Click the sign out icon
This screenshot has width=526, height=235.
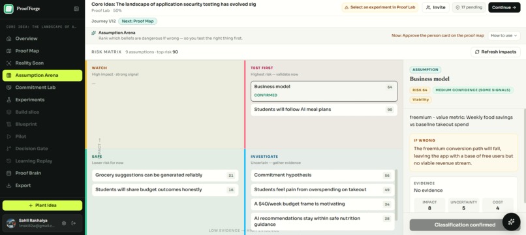point(74,223)
